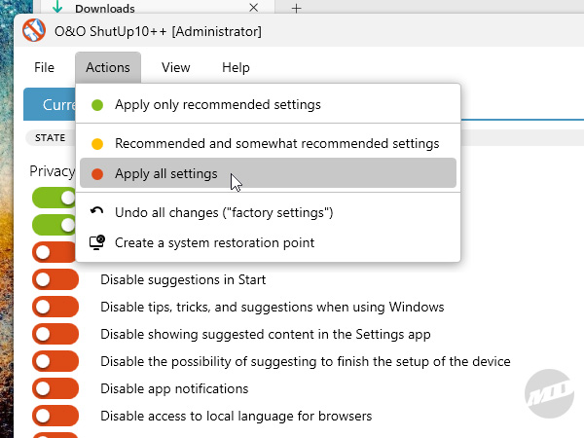Click the red dot beside Apply all settings

pos(97,174)
